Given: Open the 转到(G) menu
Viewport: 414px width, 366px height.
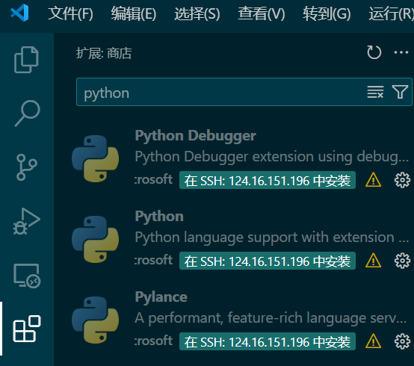Looking at the screenshot, I should click(327, 13).
